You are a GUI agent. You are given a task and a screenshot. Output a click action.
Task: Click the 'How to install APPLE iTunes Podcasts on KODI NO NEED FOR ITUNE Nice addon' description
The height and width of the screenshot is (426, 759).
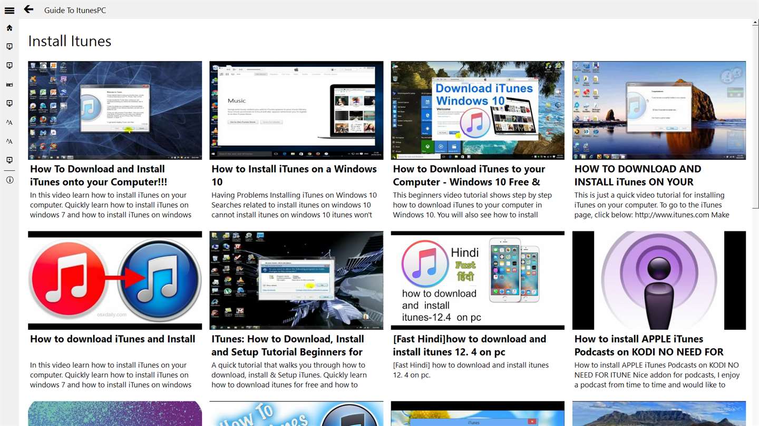coord(657,375)
